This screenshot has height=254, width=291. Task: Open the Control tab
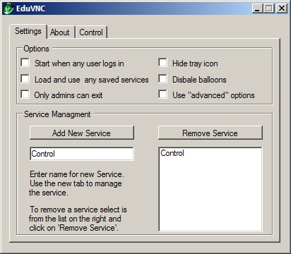(91, 32)
